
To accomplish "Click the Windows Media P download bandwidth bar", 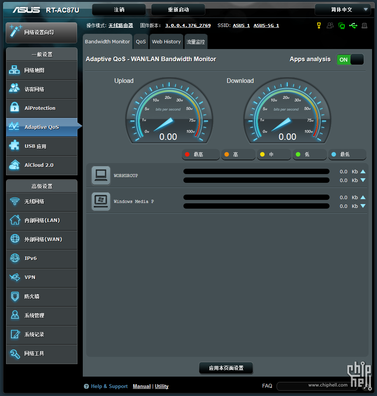I will coord(256,206).
